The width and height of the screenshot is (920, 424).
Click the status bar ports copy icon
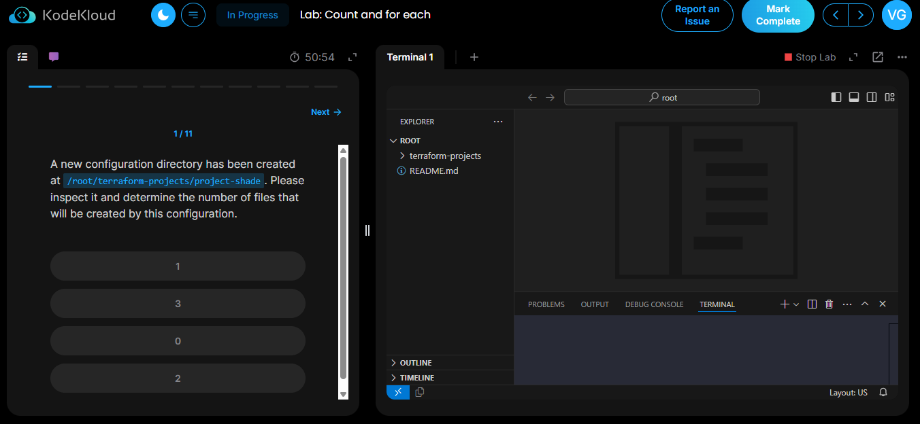pos(420,392)
